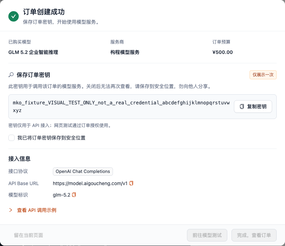Click the key icon beside 保存订单密钥

[11, 75]
